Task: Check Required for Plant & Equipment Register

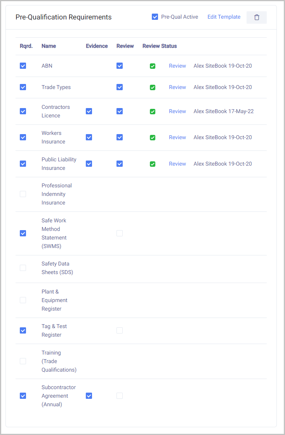Action: [23, 300]
